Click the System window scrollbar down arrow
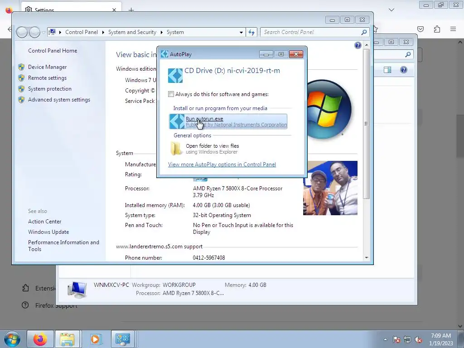 [x=367, y=258]
